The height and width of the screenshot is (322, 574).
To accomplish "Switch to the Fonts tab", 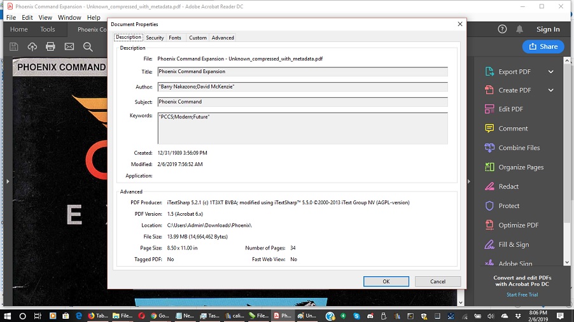I will tap(175, 38).
